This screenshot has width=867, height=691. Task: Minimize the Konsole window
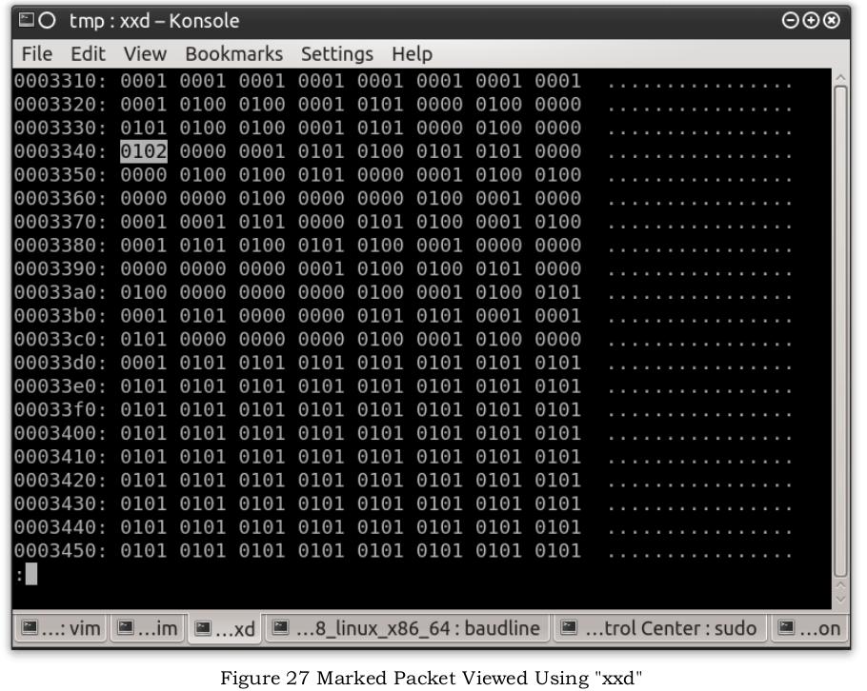pyautogui.click(x=791, y=21)
